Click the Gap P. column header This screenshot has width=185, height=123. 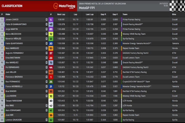pos(104,14)
